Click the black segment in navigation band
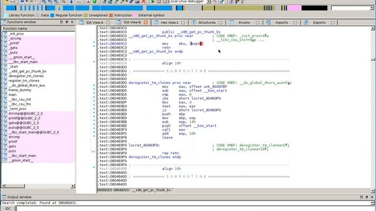The height and width of the screenshot is (211, 376). coord(314,8)
